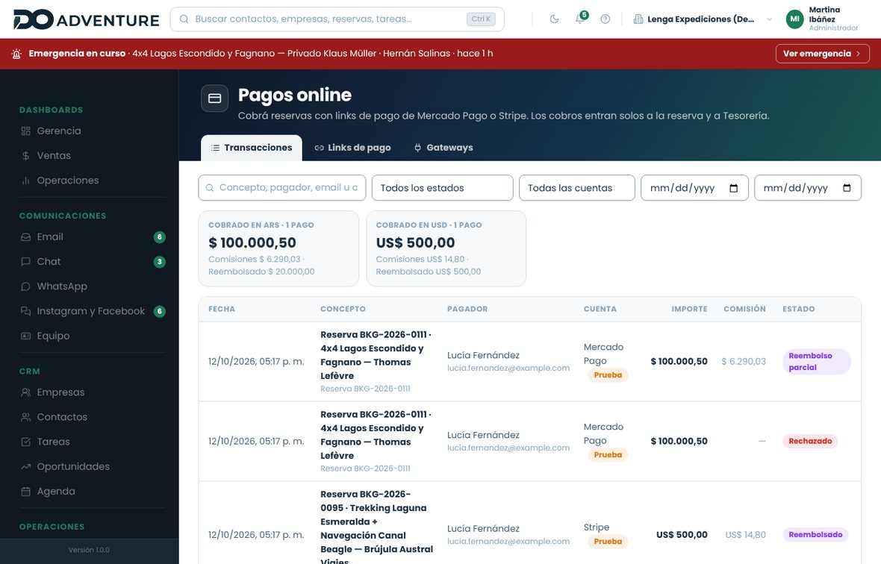The width and height of the screenshot is (881, 564).
Task: Open Reserva BKG-2026-0111 link in Reembolso parcial row
Action: [365, 389]
